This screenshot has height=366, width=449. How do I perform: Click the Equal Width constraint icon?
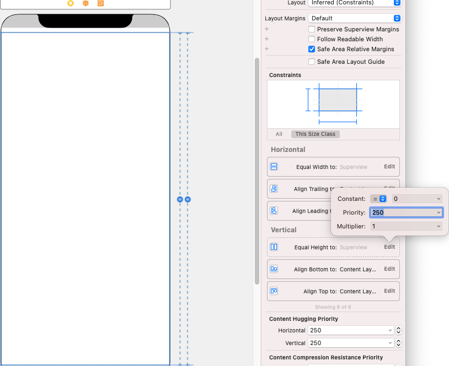(274, 167)
